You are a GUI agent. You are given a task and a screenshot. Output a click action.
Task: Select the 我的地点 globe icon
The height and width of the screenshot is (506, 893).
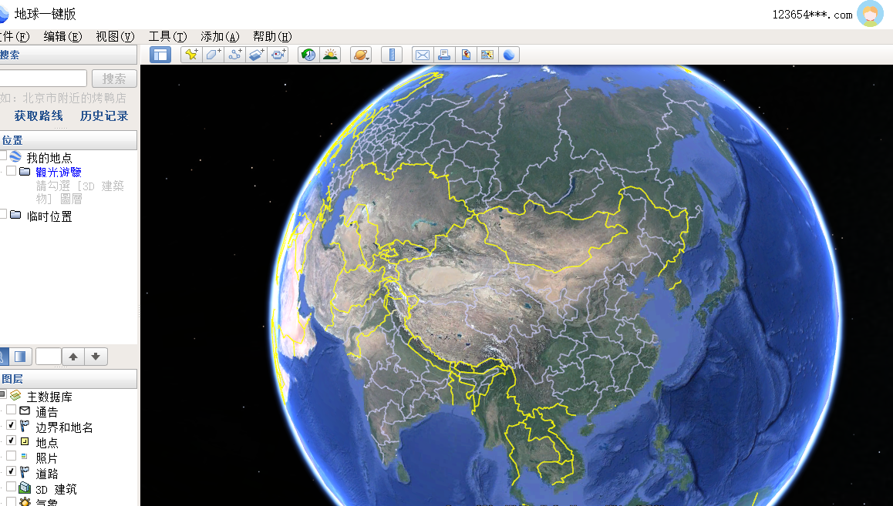click(x=16, y=157)
